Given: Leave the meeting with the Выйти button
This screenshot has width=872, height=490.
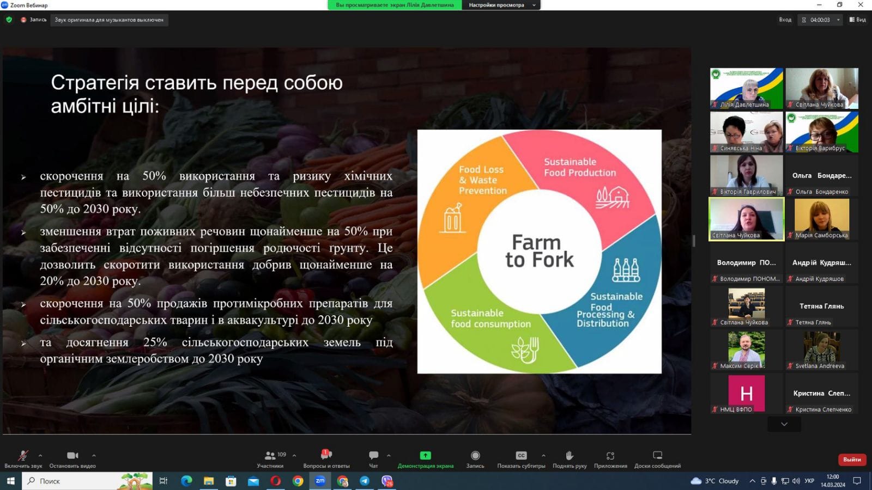Looking at the screenshot, I should click(852, 460).
